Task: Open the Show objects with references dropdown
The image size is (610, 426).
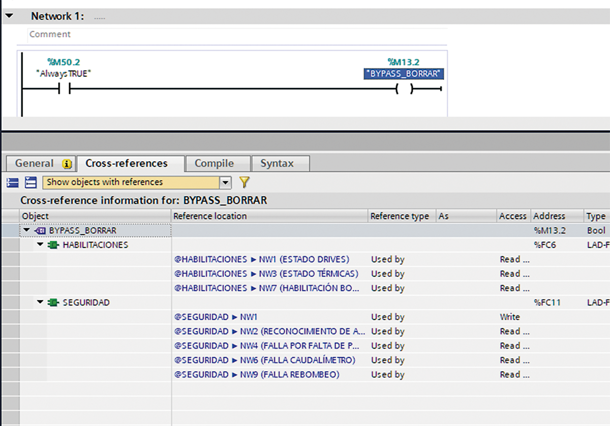Action: pyautogui.click(x=225, y=182)
